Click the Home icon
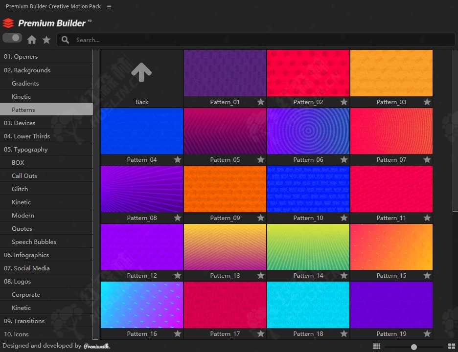458x352 pixels. (32, 40)
